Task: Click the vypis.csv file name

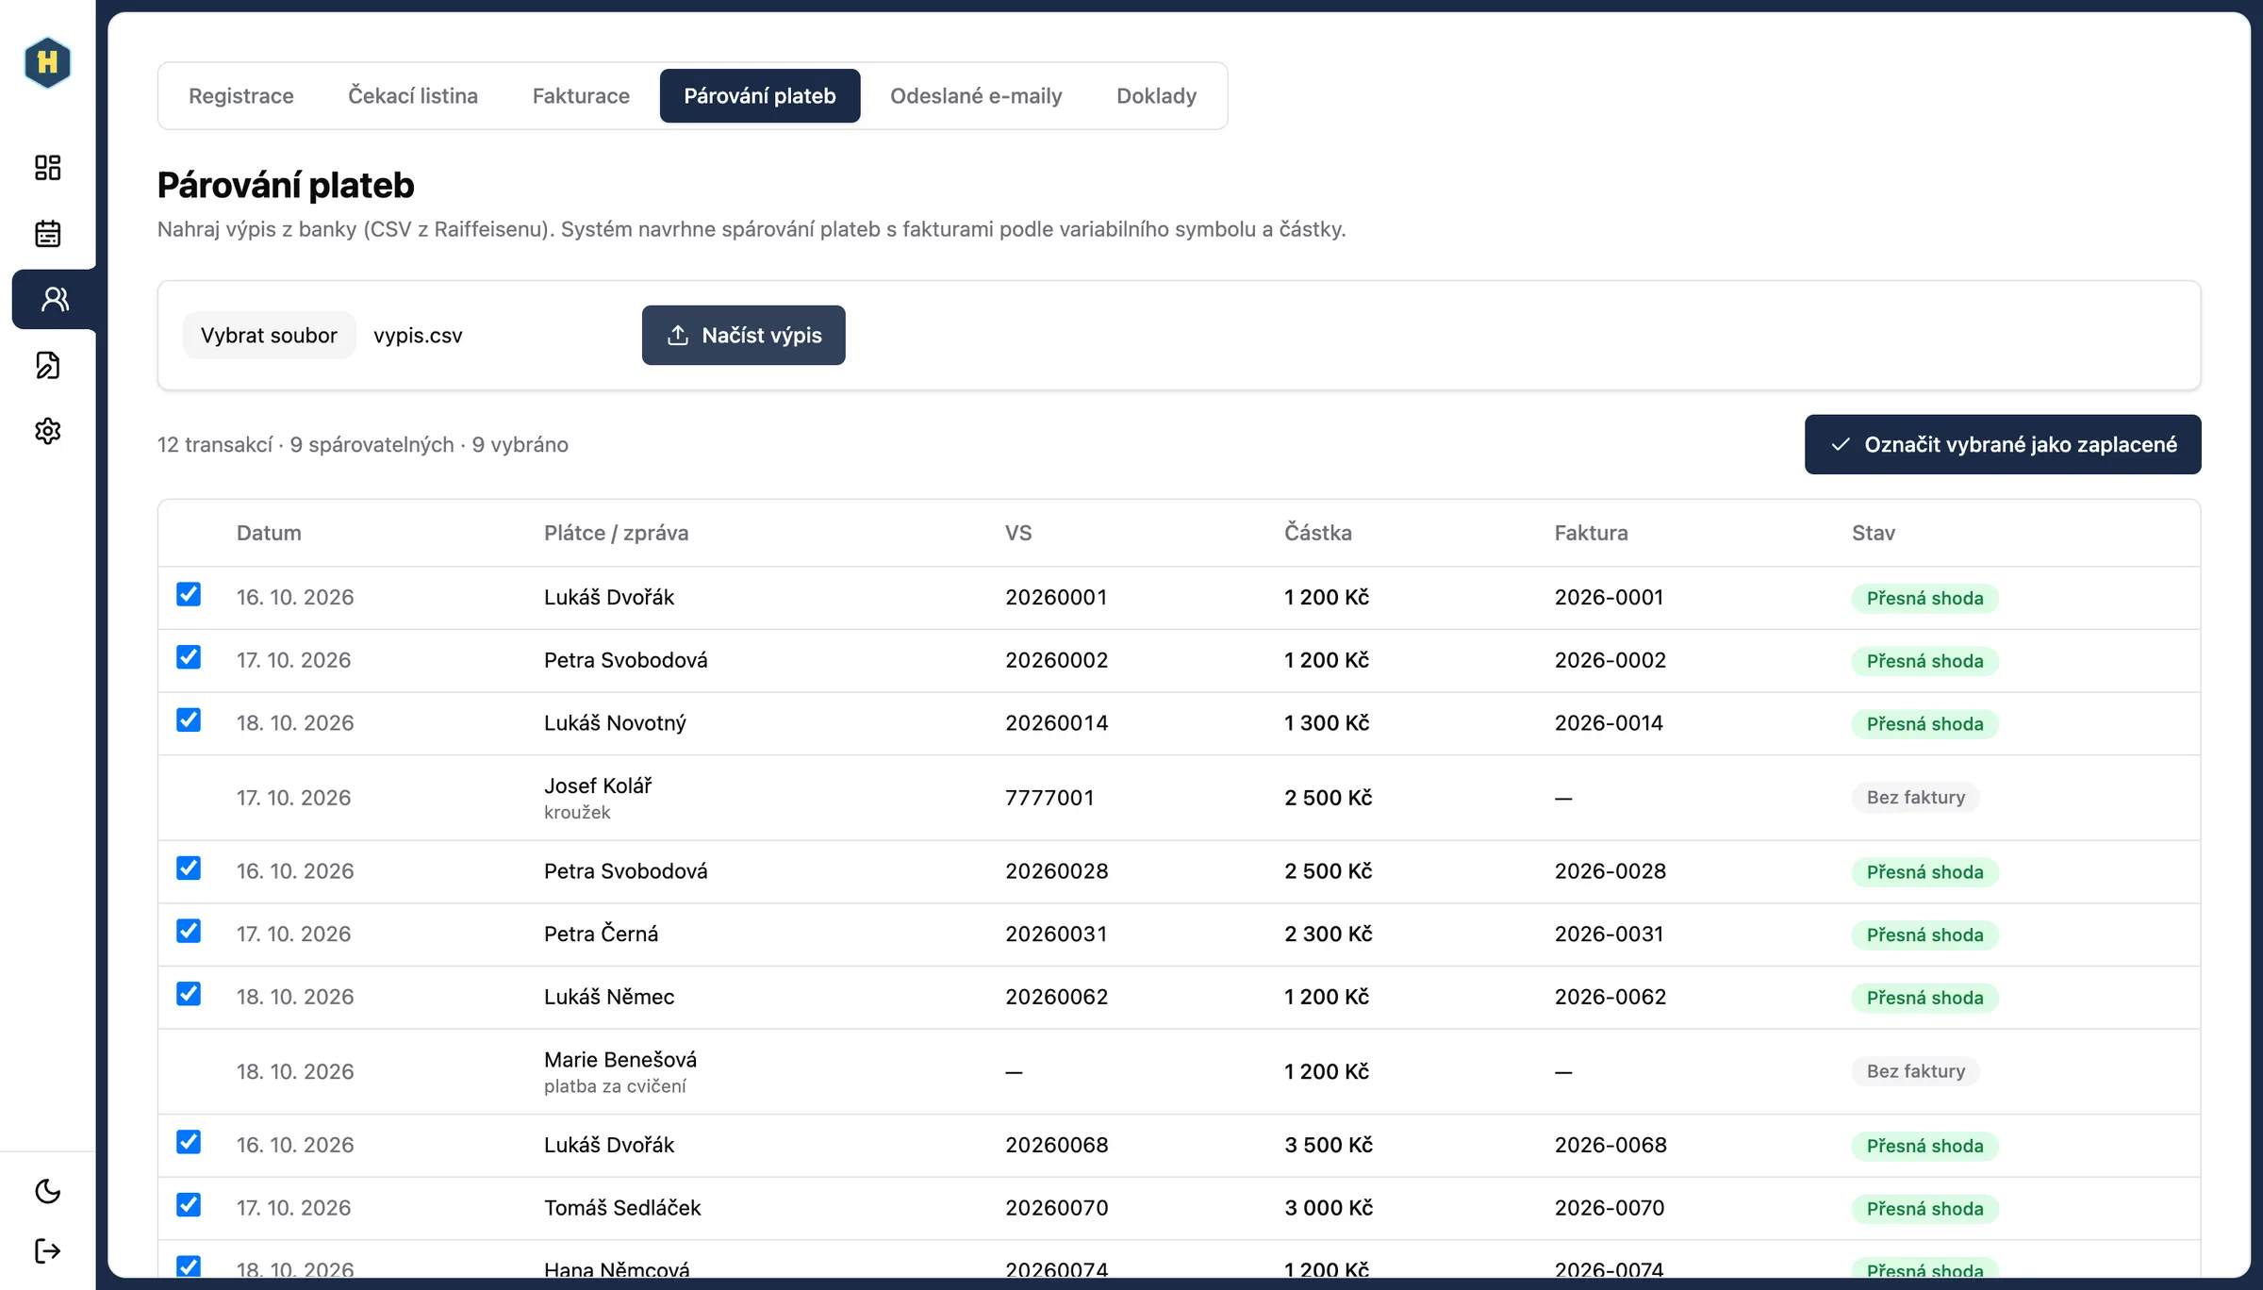Action: 418,336
